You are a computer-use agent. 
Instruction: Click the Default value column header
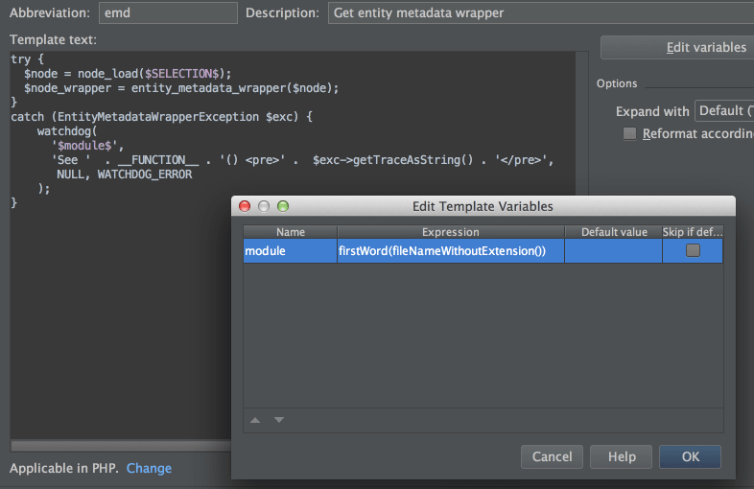614,232
